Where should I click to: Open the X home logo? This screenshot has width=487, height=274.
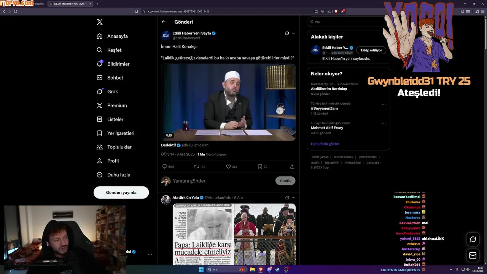click(100, 22)
